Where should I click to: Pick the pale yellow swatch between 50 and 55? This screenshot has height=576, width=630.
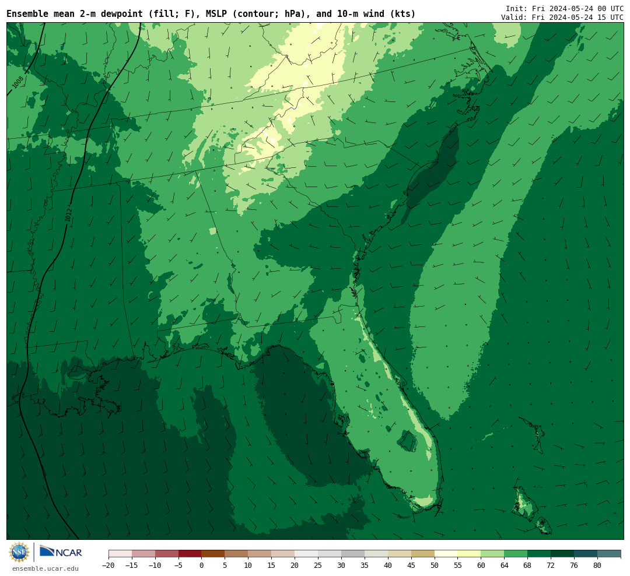(446, 554)
